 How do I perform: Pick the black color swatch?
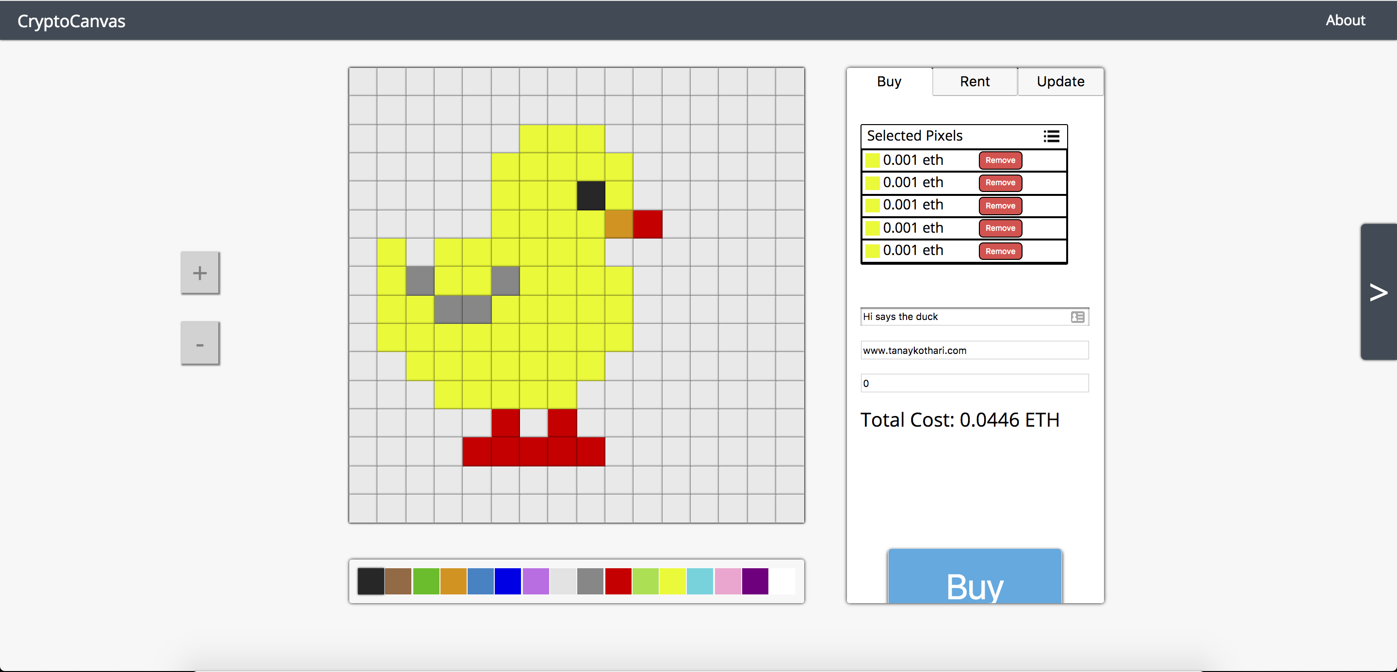pyautogui.click(x=371, y=581)
